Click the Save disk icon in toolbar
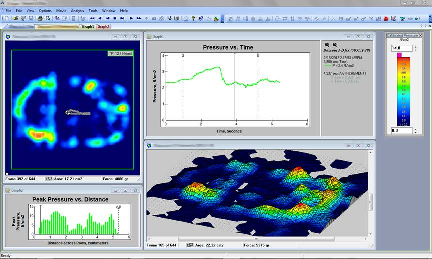 31,19
